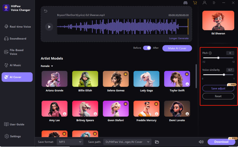Click the Voice similarity slider handle
238x147 pixels.
pyautogui.click(x=224, y=75)
